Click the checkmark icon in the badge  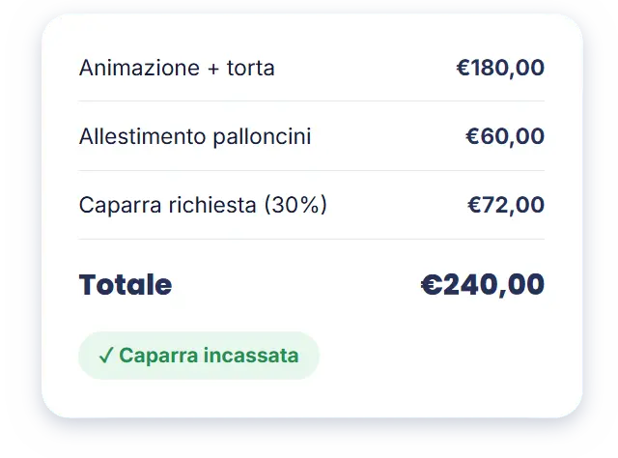[x=106, y=355]
